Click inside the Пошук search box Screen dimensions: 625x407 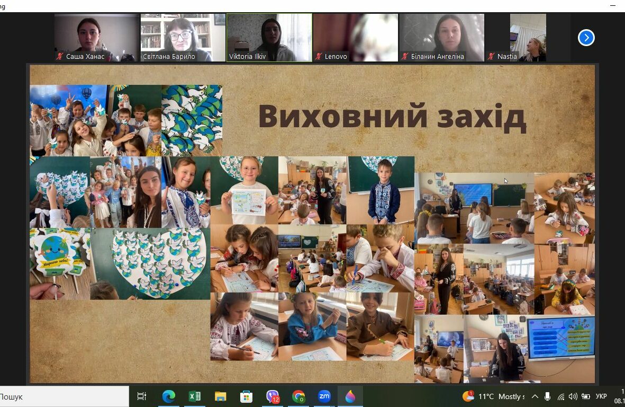tap(64, 396)
